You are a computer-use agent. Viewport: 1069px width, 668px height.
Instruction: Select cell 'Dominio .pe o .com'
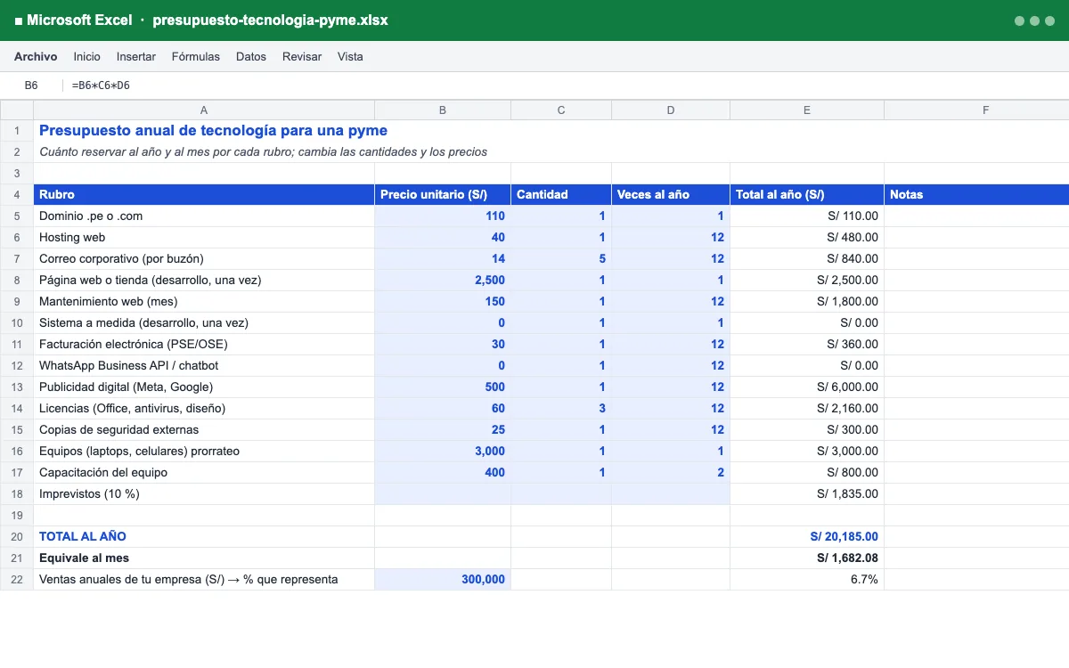[204, 216]
